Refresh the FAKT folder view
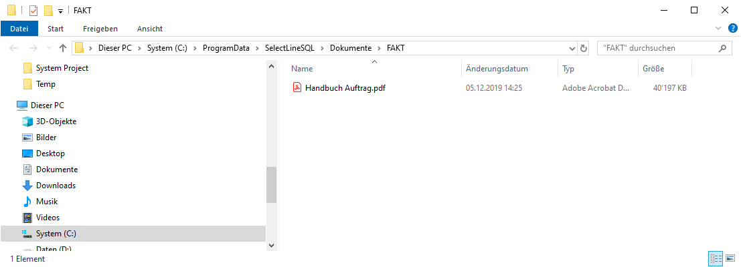Viewport: 741px width, 267px height. 584,48
